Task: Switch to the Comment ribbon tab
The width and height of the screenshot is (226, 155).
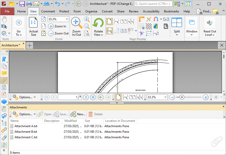Action: pos(48,11)
